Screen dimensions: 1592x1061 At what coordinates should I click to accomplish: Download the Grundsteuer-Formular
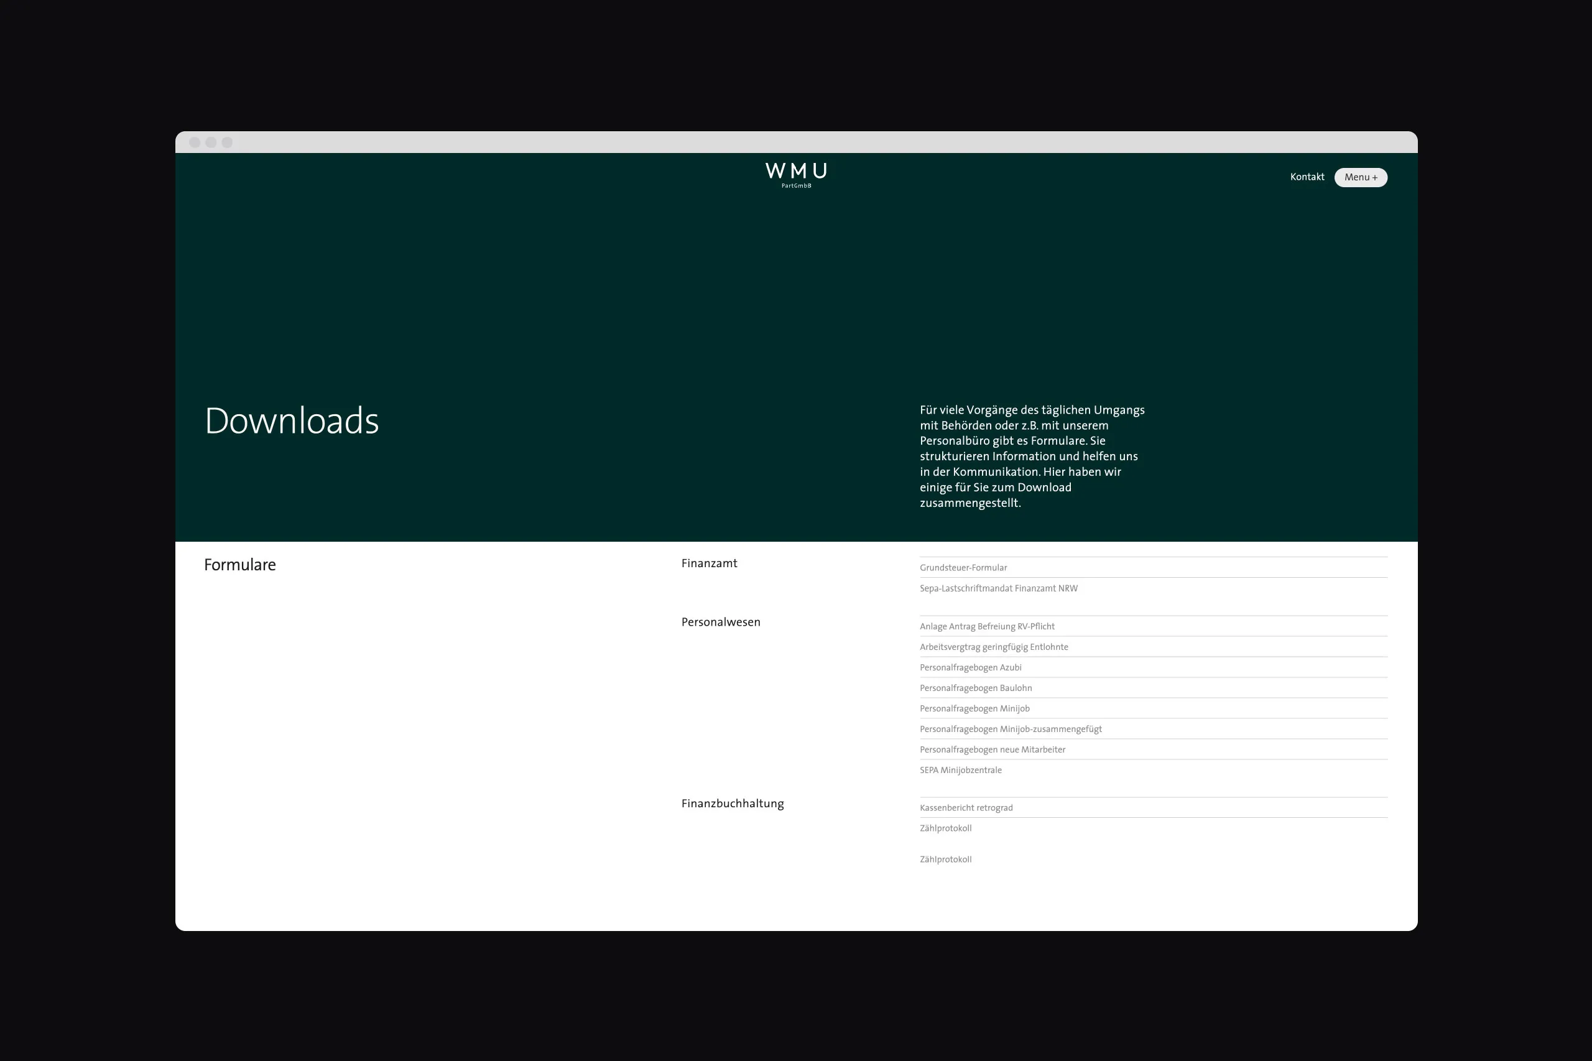click(x=963, y=568)
